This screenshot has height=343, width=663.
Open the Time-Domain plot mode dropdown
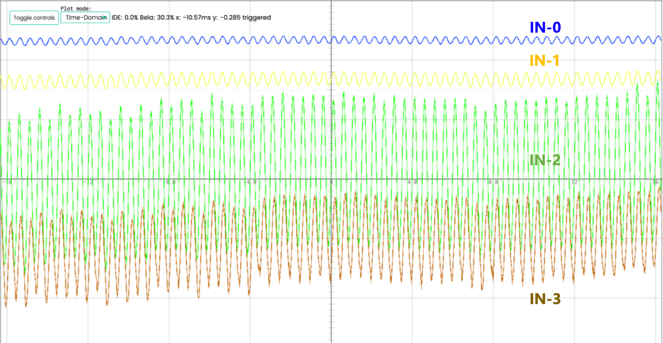[85, 18]
